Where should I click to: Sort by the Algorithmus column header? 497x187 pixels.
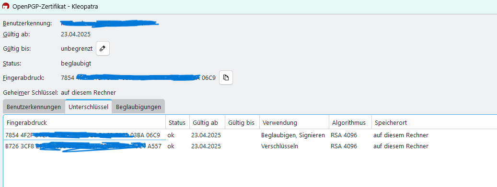point(350,122)
